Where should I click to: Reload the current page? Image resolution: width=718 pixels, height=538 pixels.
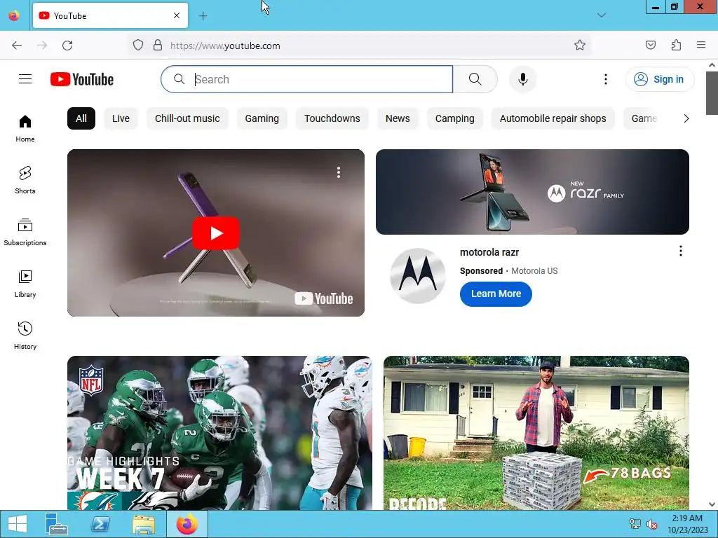point(67,46)
